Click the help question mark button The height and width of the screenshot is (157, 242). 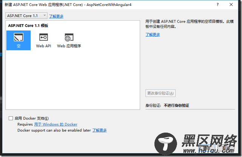[217, 5]
